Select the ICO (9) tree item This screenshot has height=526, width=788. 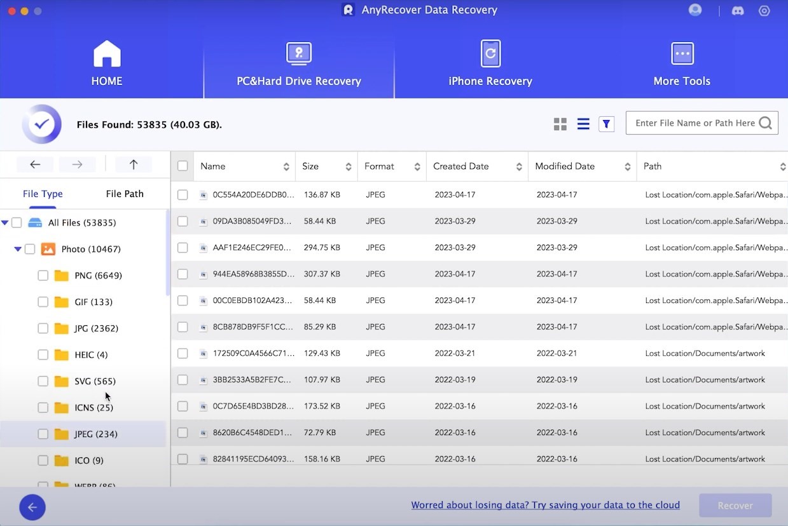89,461
